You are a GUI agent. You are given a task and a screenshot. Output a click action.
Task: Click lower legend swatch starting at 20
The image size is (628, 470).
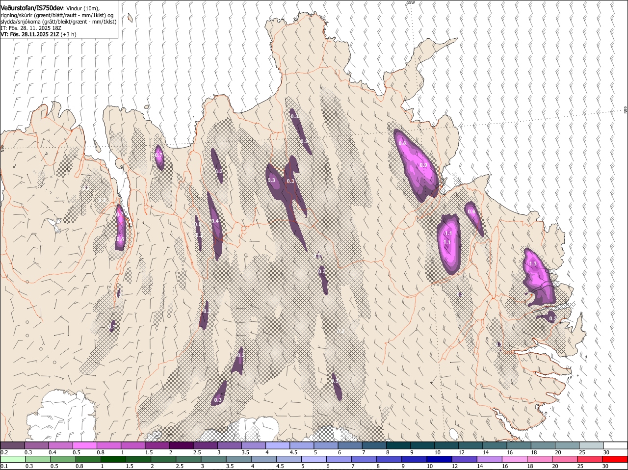[x=565, y=459]
